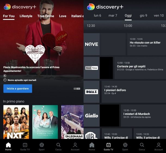
Task: Switch to the Lifestyle tab
Action: click(x=26, y=16)
